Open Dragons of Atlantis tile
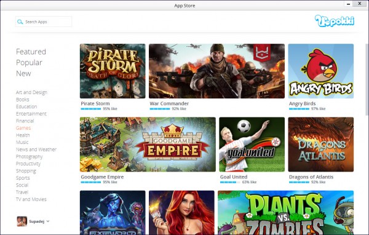369x235 pixels. pos(321,145)
